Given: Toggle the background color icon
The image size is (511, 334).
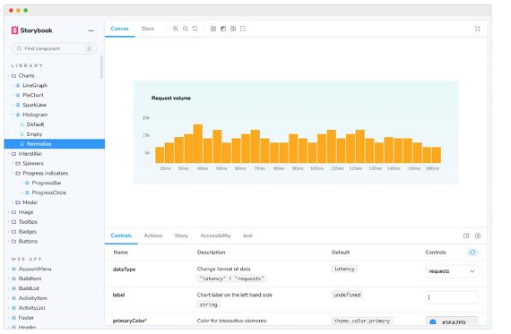Looking at the screenshot, I should click(x=223, y=29).
